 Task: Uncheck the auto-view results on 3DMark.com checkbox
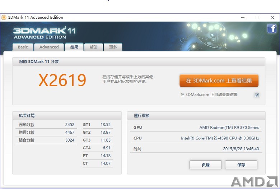tap(257, 95)
